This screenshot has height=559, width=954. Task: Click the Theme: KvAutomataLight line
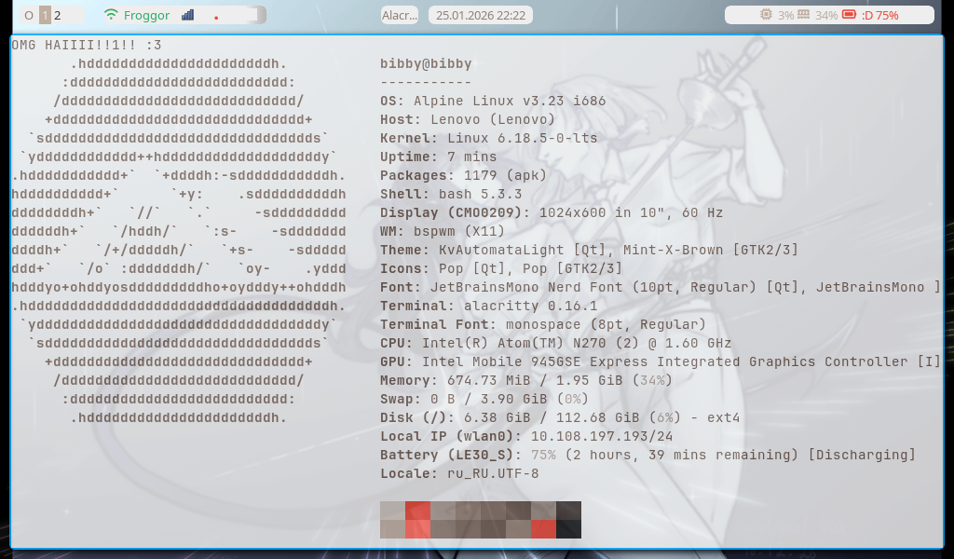point(589,250)
